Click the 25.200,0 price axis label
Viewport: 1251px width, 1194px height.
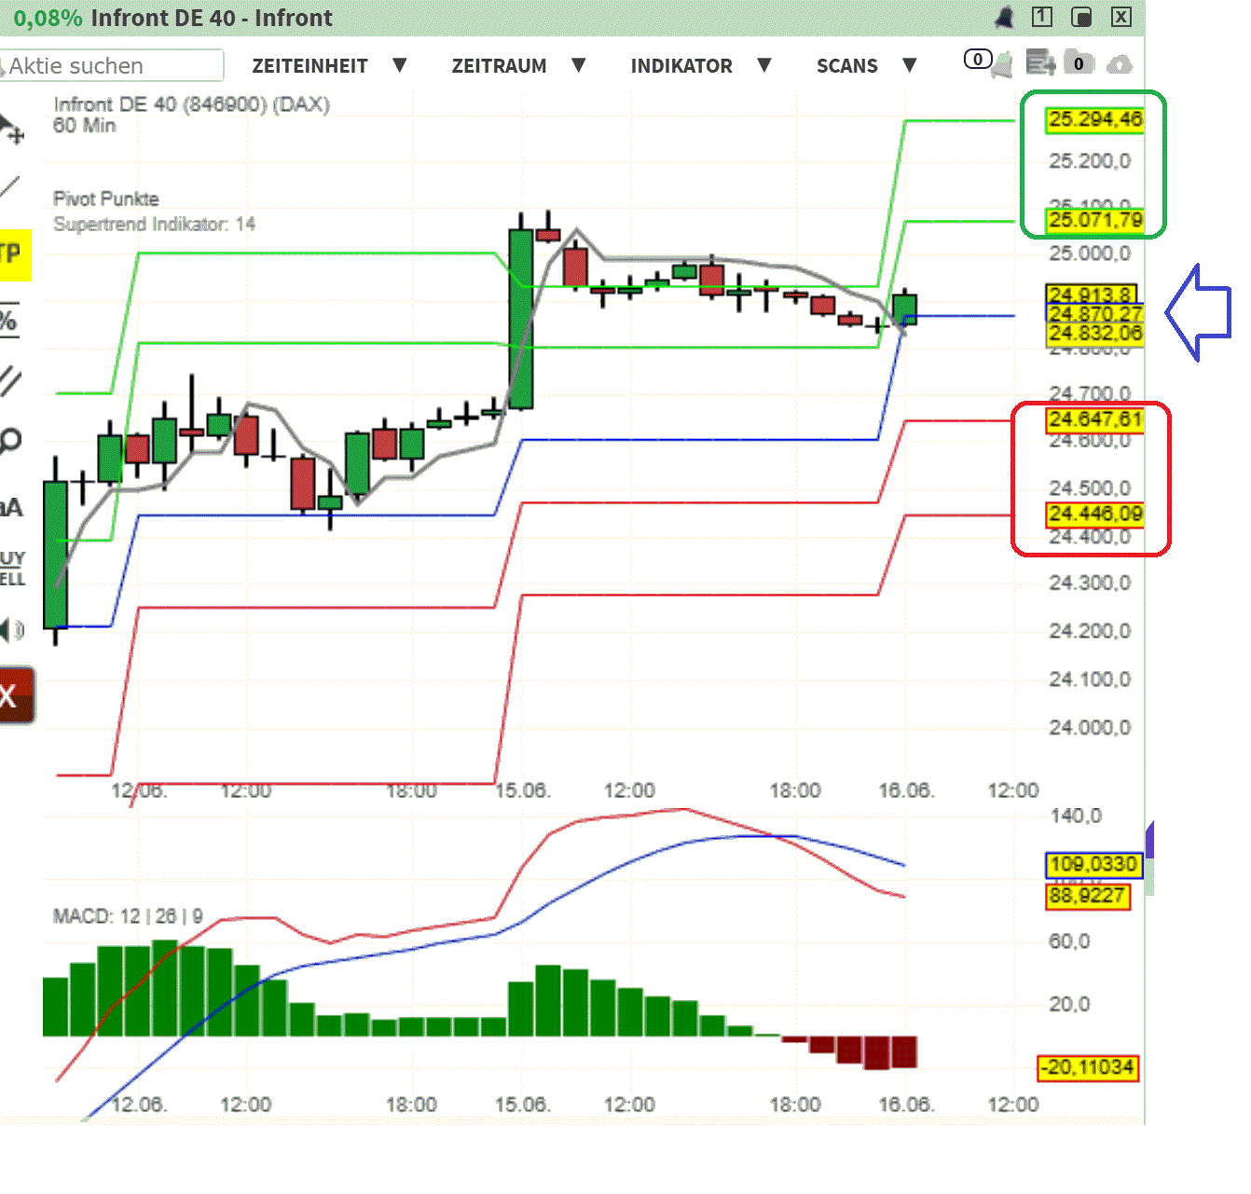[x=1090, y=161]
